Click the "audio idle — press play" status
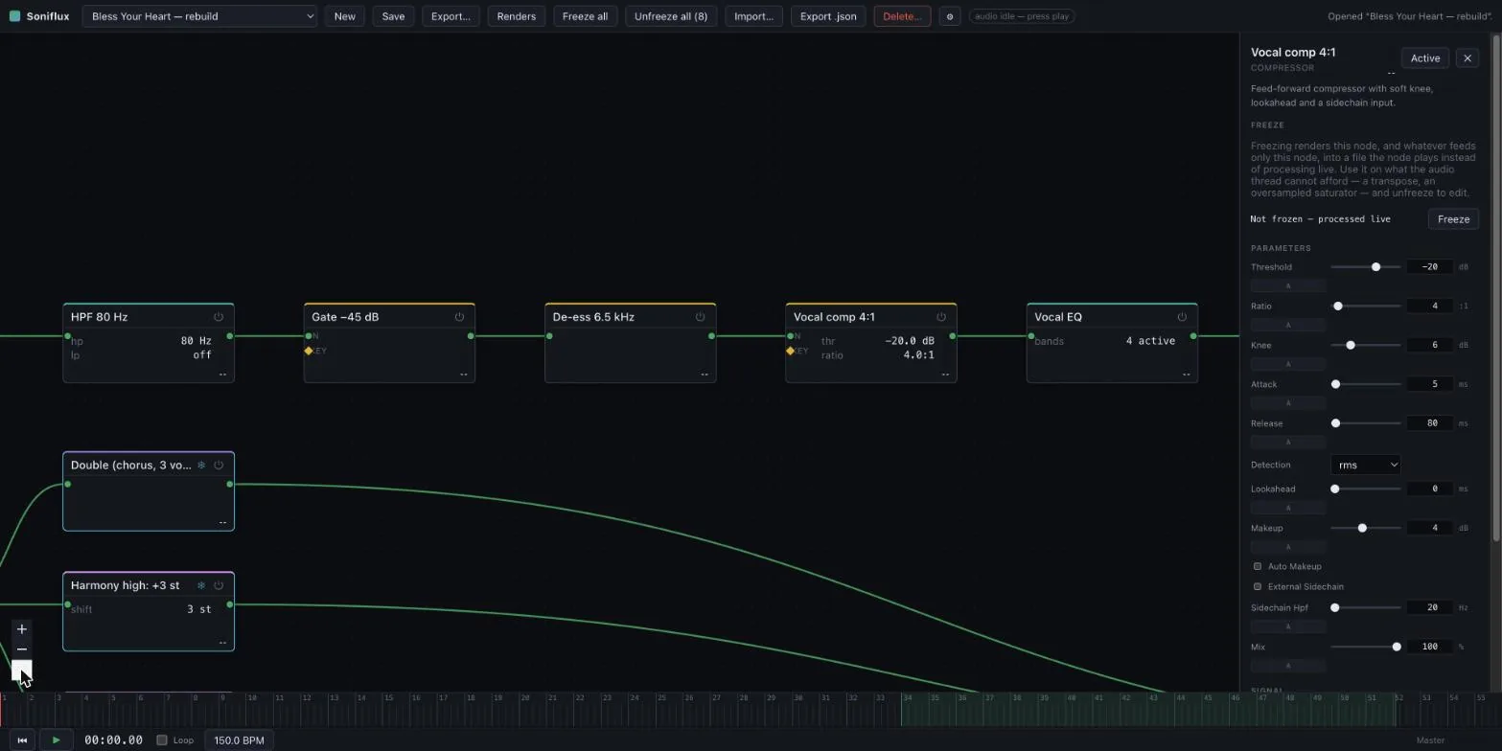The width and height of the screenshot is (1502, 751). (x=1022, y=16)
